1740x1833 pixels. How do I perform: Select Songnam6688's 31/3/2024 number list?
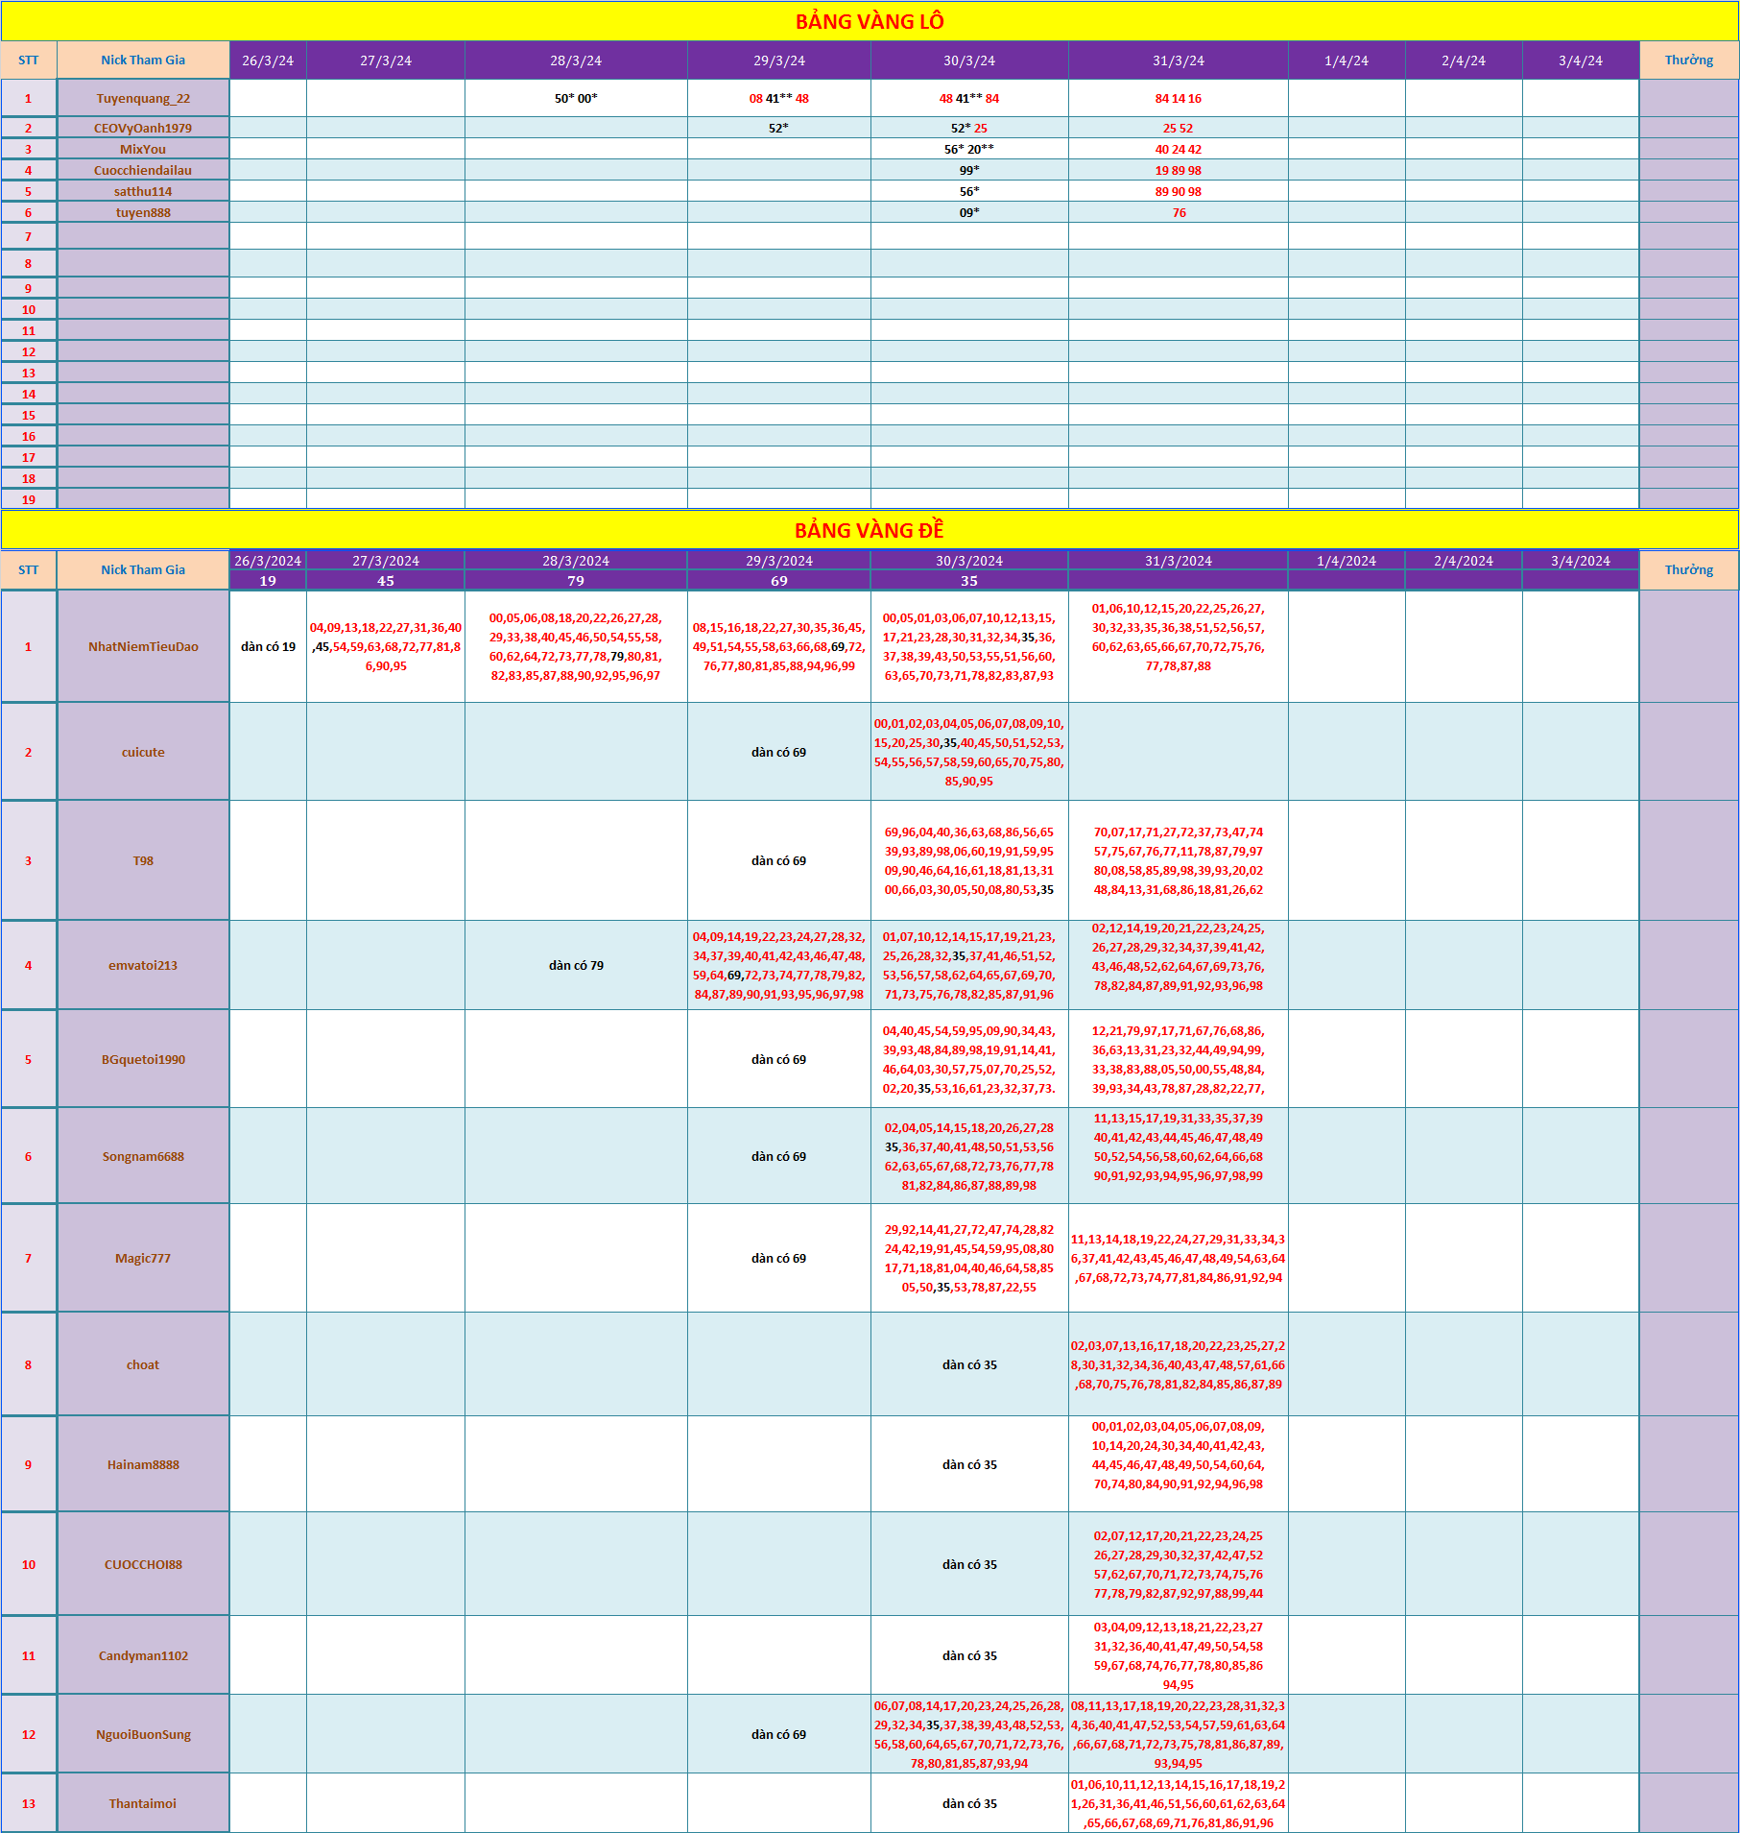1179,1156
